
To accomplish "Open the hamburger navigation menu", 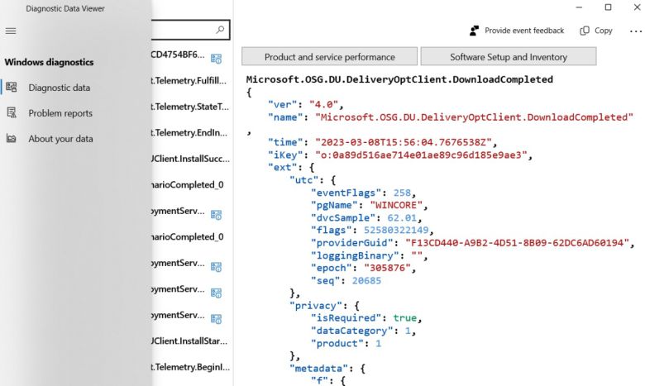I will click(11, 31).
